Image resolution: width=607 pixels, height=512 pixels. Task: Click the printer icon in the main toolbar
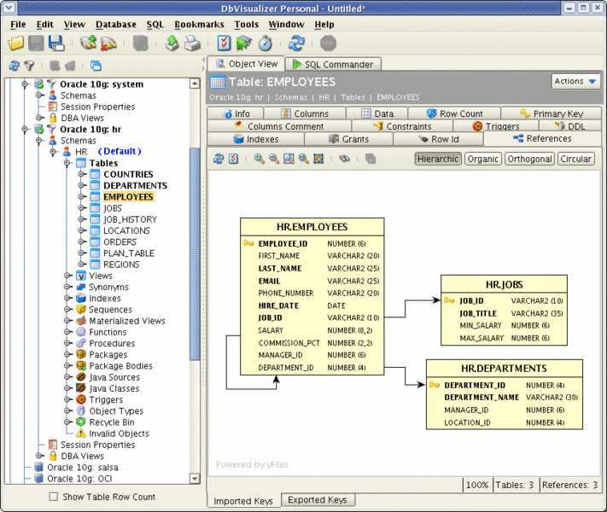193,44
